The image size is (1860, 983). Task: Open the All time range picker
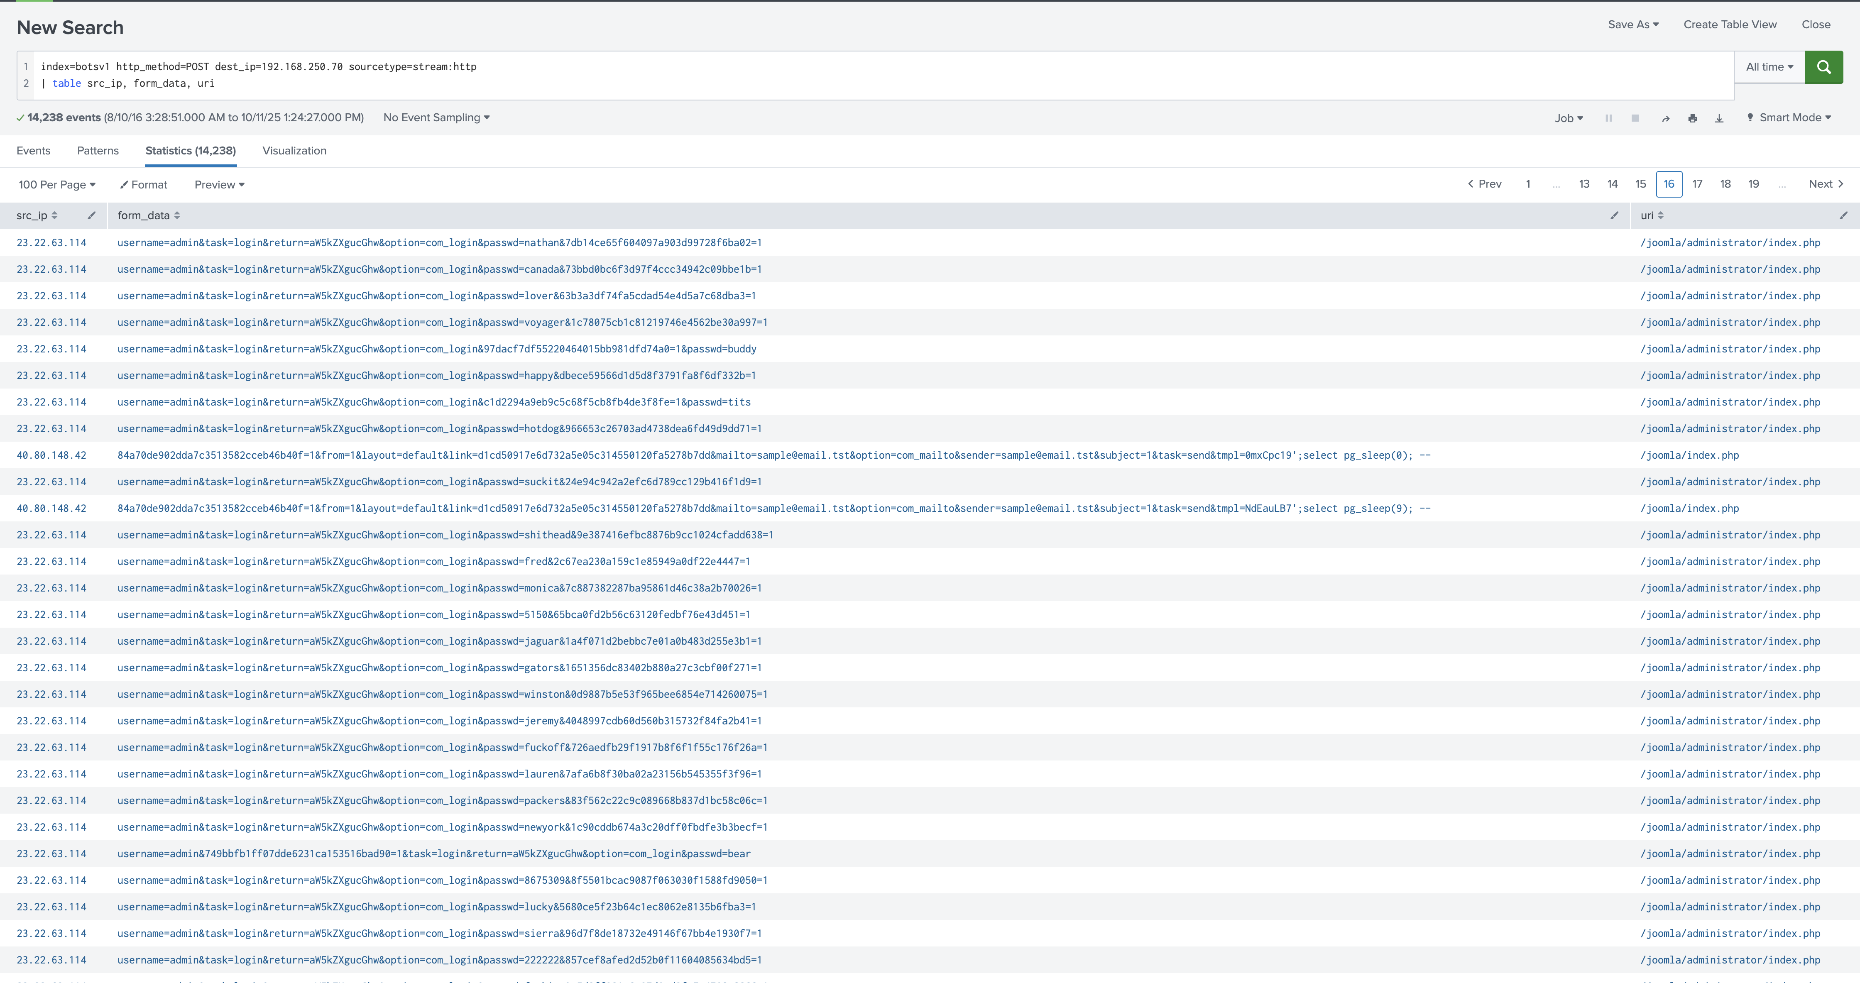click(1769, 67)
